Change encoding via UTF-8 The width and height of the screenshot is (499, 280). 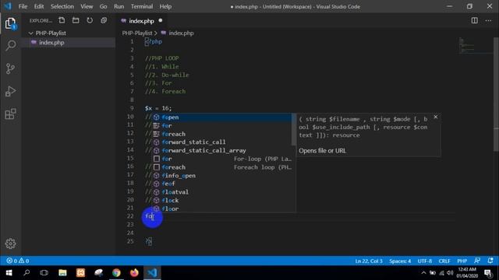[425, 261]
